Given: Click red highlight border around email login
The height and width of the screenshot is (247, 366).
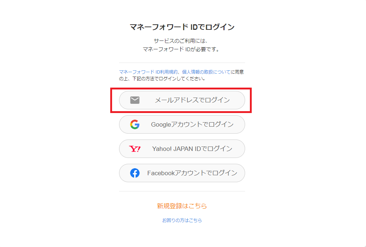Looking at the screenshot, I should [181, 89].
